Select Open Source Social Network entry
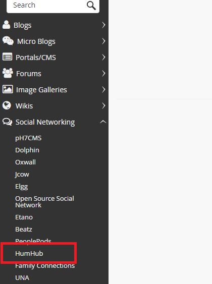Image resolution: width=212 pixels, height=284 pixels. point(44,202)
